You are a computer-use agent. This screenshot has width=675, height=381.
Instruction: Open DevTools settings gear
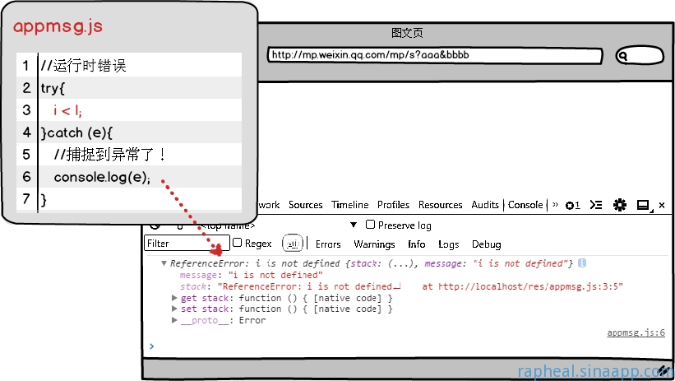coord(620,205)
